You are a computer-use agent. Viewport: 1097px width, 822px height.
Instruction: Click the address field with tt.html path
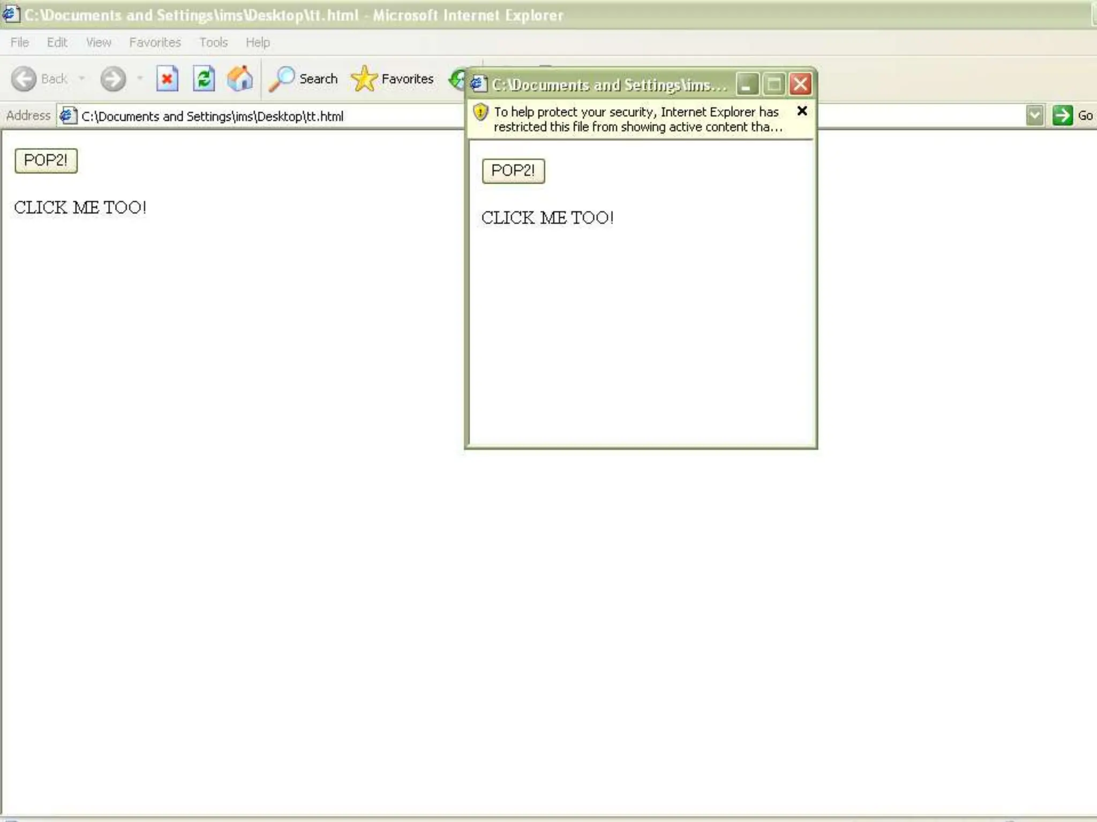pos(268,116)
